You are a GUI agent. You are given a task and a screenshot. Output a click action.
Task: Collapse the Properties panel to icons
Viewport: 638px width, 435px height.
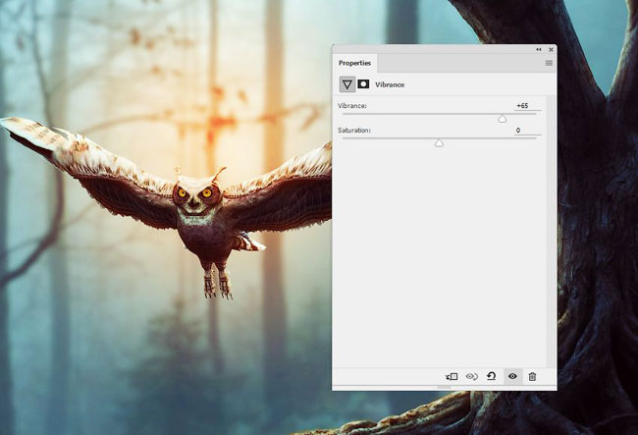(x=539, y=49)
